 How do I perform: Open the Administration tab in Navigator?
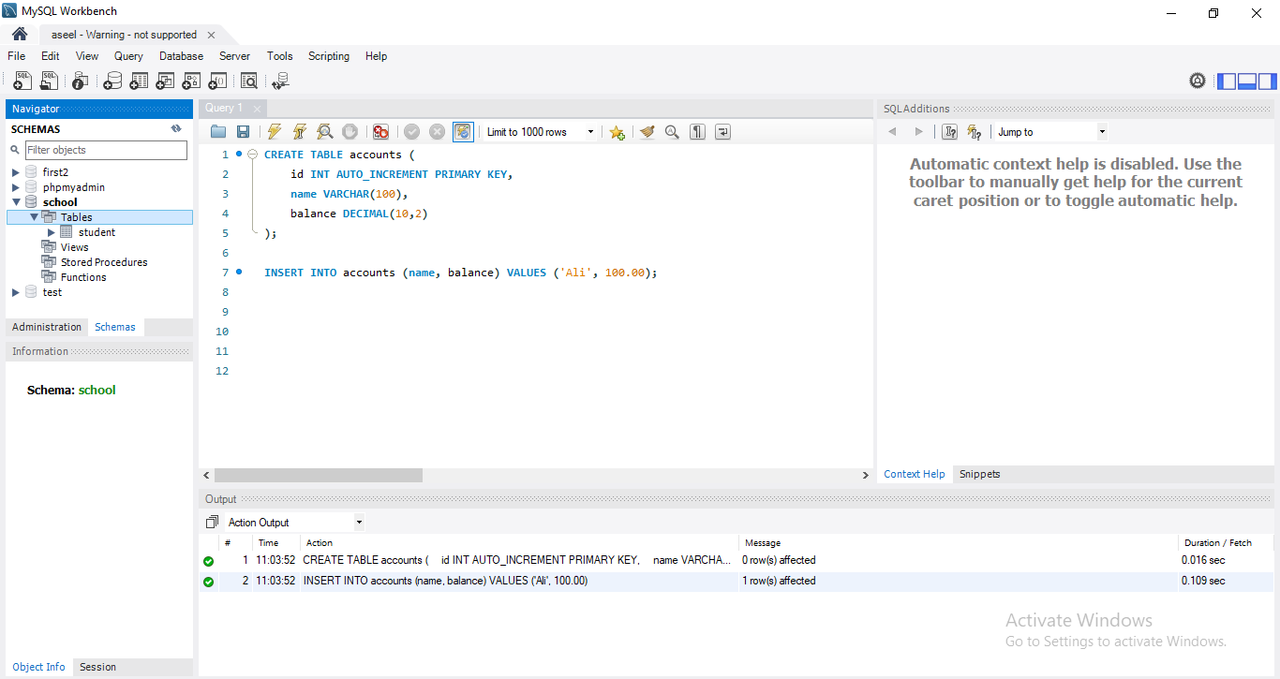pyautogui.click(x=47, y=327)
